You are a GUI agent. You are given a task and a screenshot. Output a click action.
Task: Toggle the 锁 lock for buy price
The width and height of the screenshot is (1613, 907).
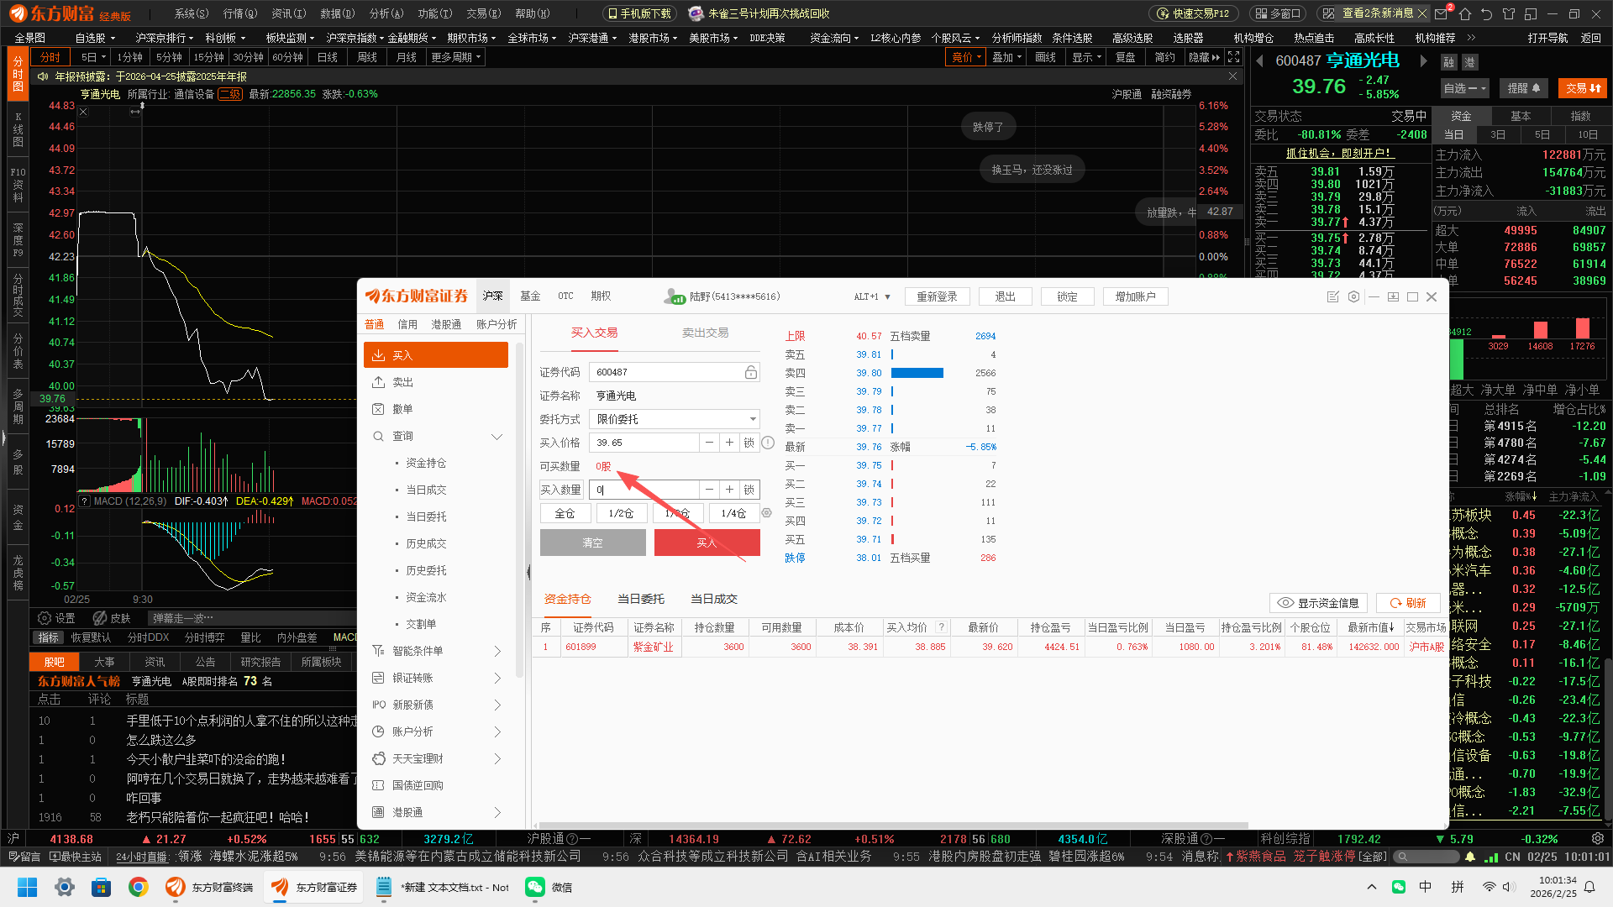point(749,443)
